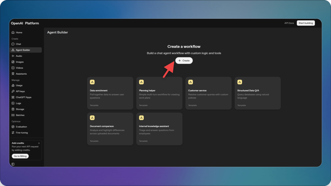Viewport: 331px width, 186px height.
Task: Click the Home icon in sidebar
Action: pos(13,33)
